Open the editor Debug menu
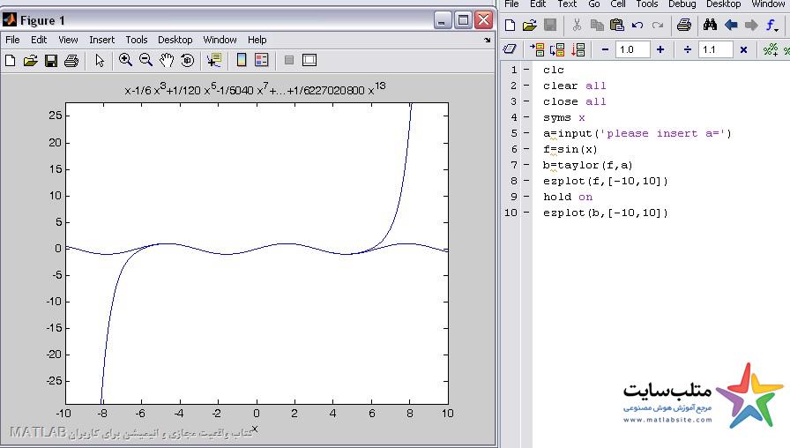Screen dimensions: 790x448 (682, 4)
